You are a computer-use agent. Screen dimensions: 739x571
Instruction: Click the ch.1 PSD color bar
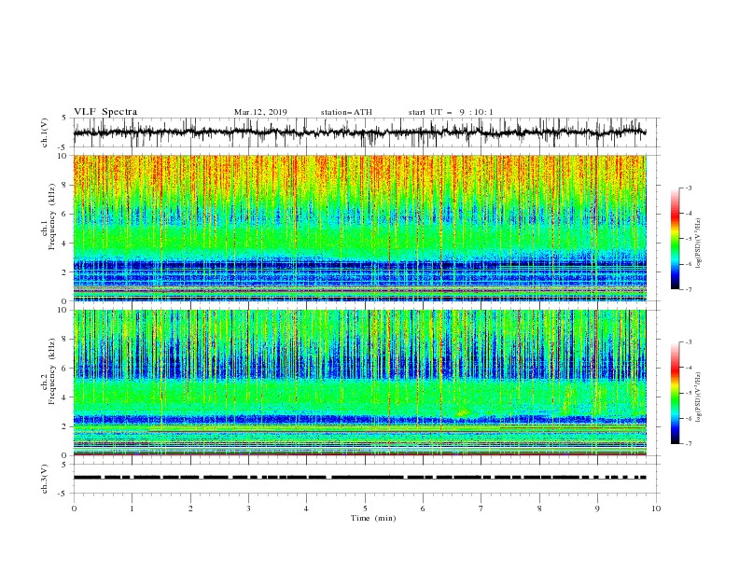pos(675,239)
